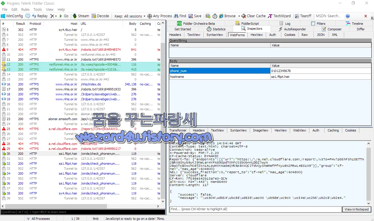Screen dimensions: 374x221
Task: Click session 18 eswebgen arrows icon
Action: point(4,94)
